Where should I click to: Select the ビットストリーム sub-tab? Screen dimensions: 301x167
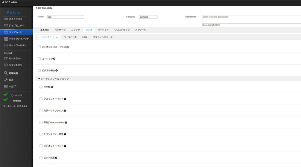tap(49, 37)
